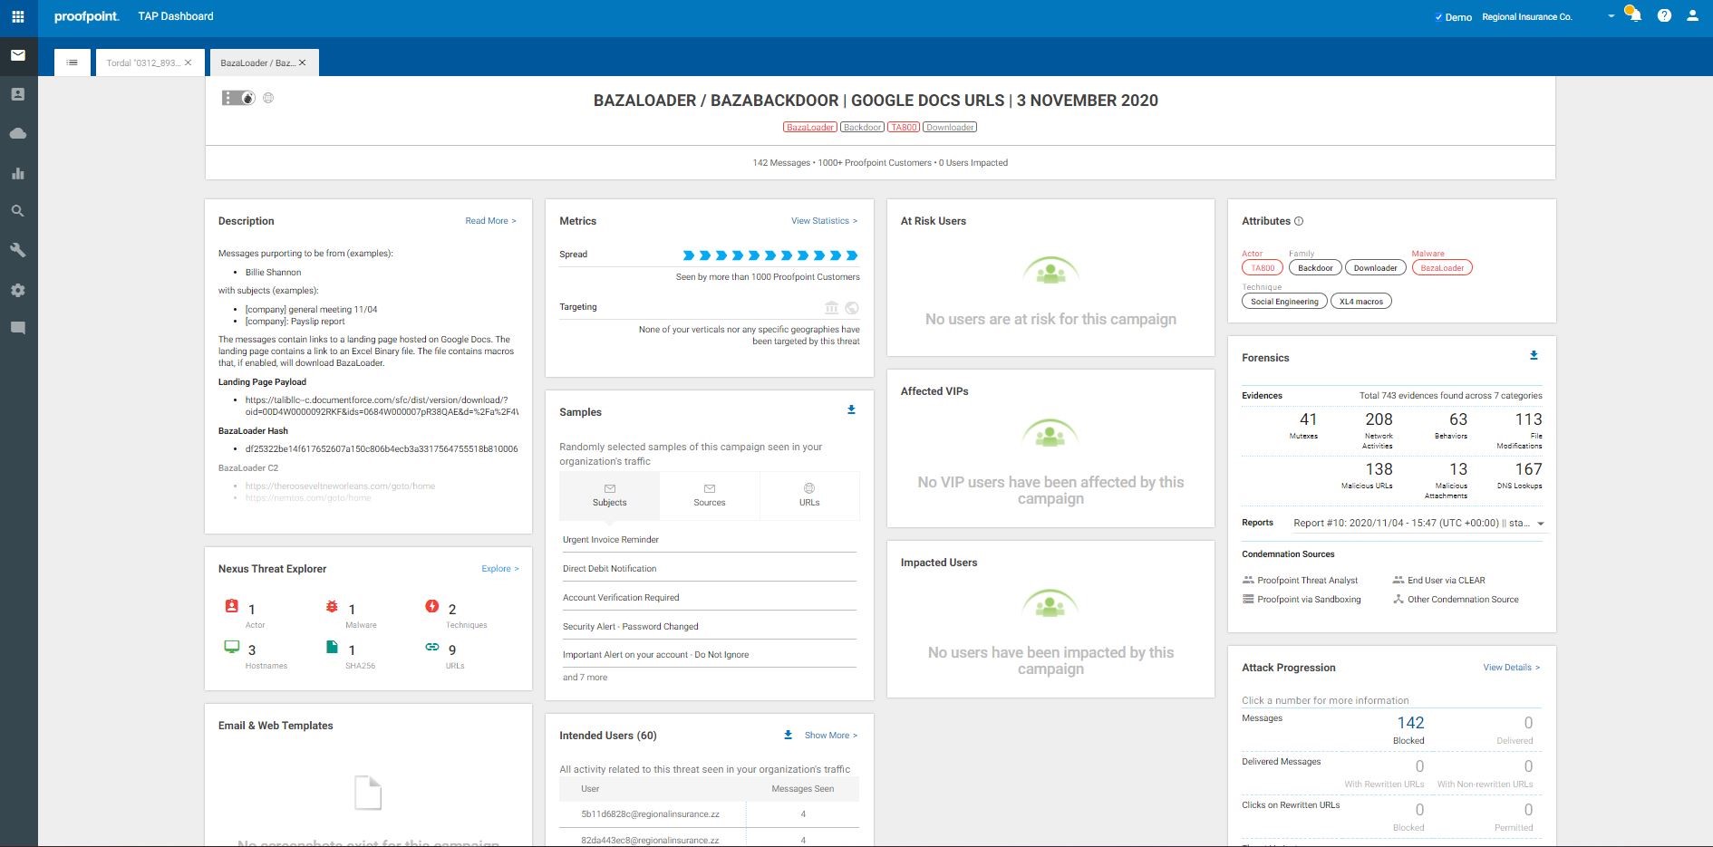The width and height of the screenshot is (1713, 847).
Task: Toggle the Demo checkbox
Action: [x=1438, y=17]
